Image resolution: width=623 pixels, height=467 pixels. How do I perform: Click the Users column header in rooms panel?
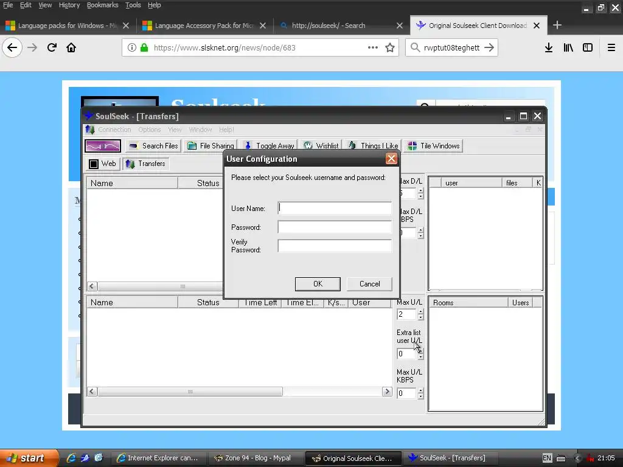pos(520,303)
